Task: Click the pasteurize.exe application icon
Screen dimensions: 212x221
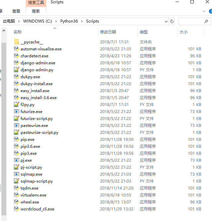Action: coord(17,125)
